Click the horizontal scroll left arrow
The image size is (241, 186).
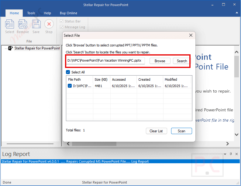[68, 144]
